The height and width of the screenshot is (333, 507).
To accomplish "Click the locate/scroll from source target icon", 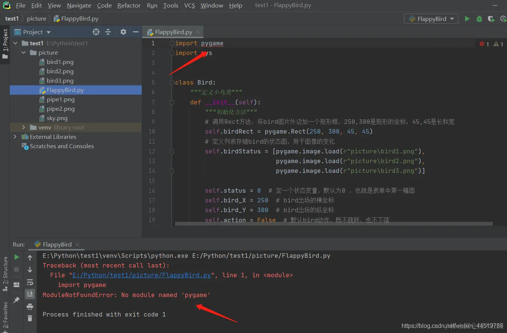I will (x=96, y=32).
